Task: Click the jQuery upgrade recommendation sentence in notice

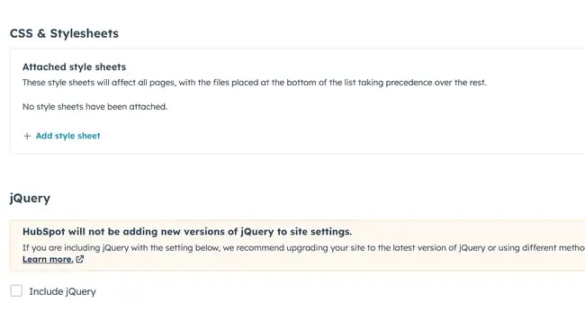Action: coord(303,248)
